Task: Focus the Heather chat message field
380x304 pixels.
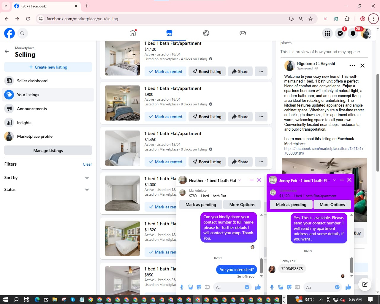Action: (x=229, y=287)
